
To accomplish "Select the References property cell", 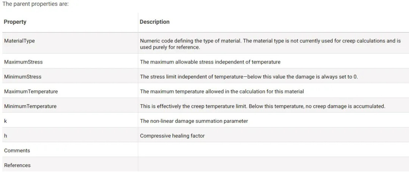I will (17, 165).
